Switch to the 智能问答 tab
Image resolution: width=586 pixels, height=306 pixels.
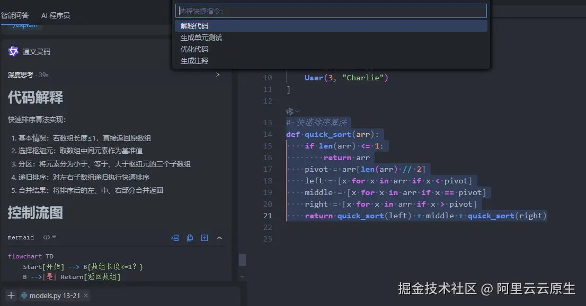click(x=15, y=15)
